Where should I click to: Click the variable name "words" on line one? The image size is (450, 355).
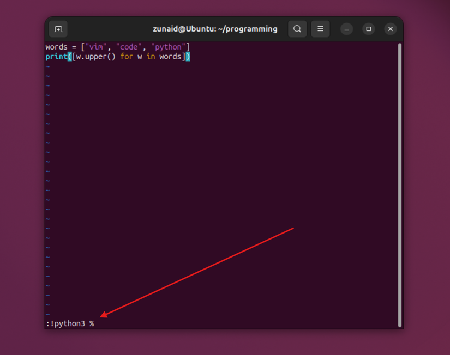(x=57, y=47)
